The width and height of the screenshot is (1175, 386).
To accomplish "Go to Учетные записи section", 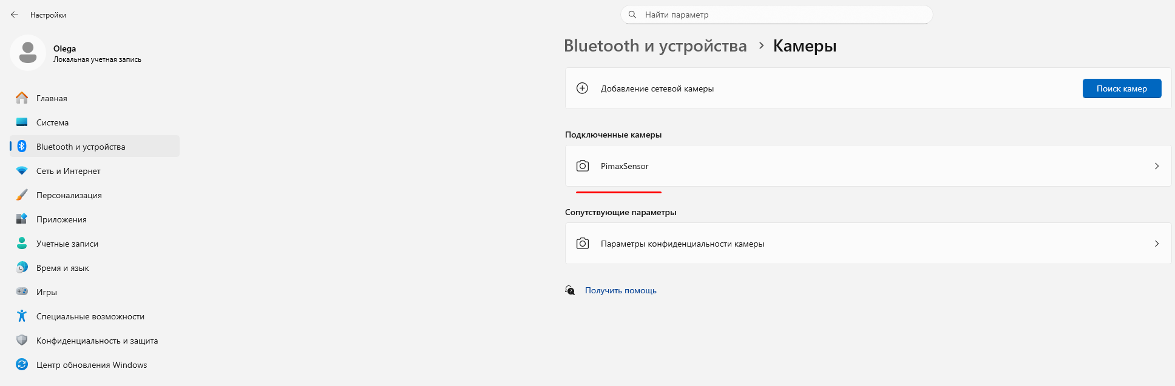I will [67, 244].
